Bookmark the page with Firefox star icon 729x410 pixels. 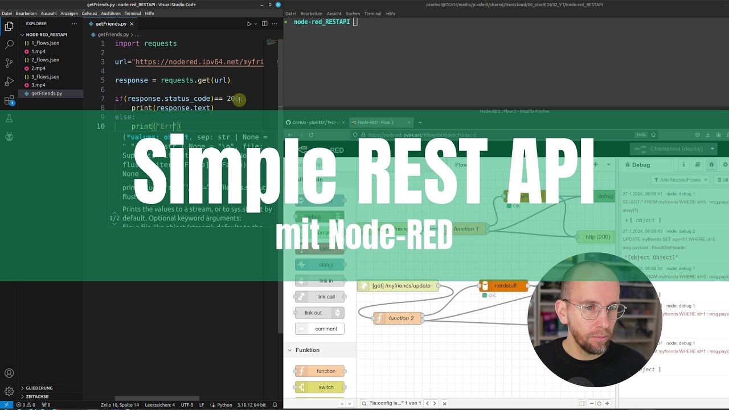point(653,135)
